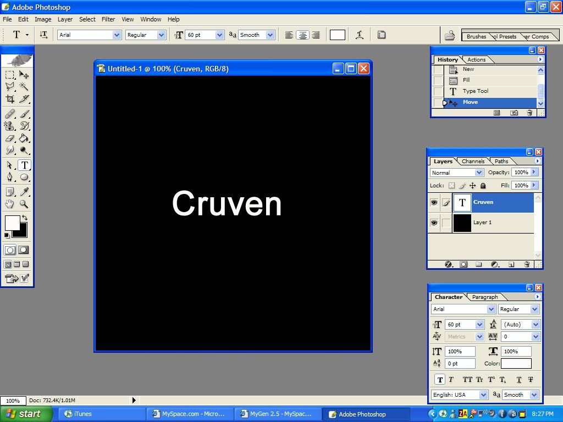Switch to Quick Mask mode
The width and height of the screenshot is (563, 422).
pyautogui.click(x=24, y=250)
